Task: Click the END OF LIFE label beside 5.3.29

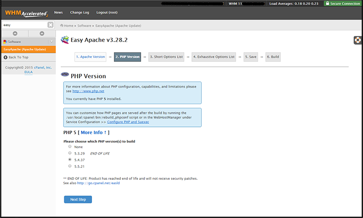Action: click(x=100, y=154)
